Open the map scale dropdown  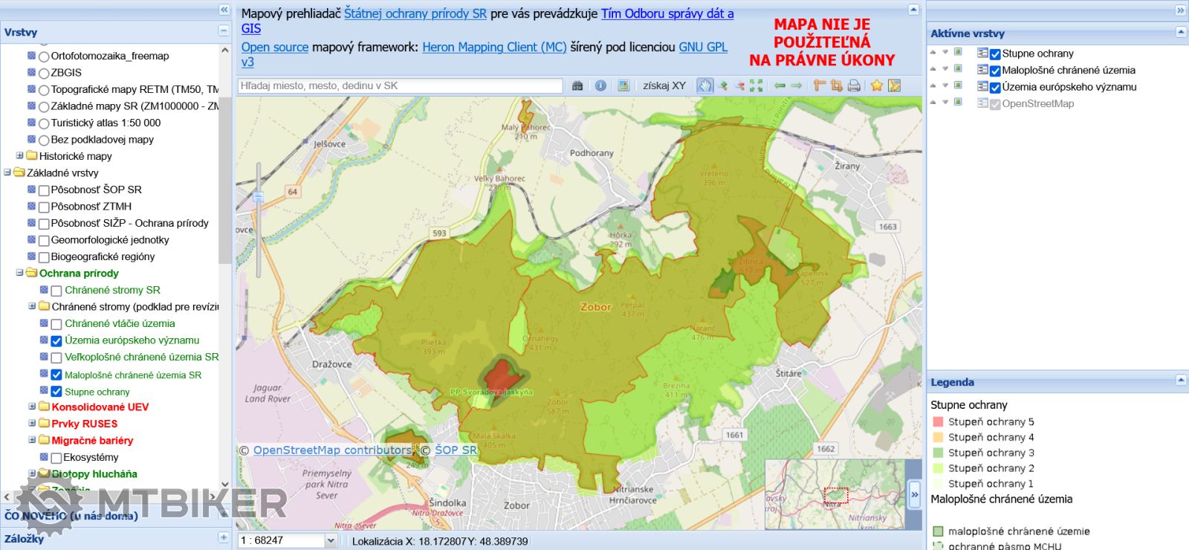pyautogui.click(x=331, y=540)
